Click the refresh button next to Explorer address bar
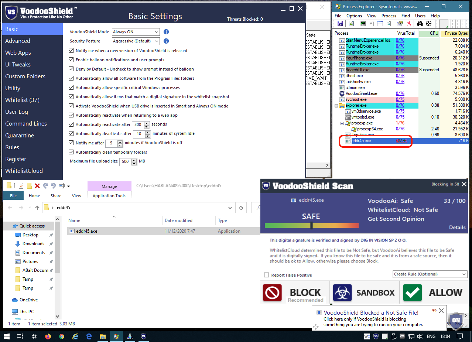Screen dimensions: 472x342 (241, 208)
